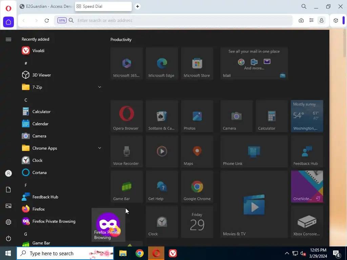Open the Calculator tile
Screen dimensions: 347x260
pyautogui.click(x=272, y=116)
